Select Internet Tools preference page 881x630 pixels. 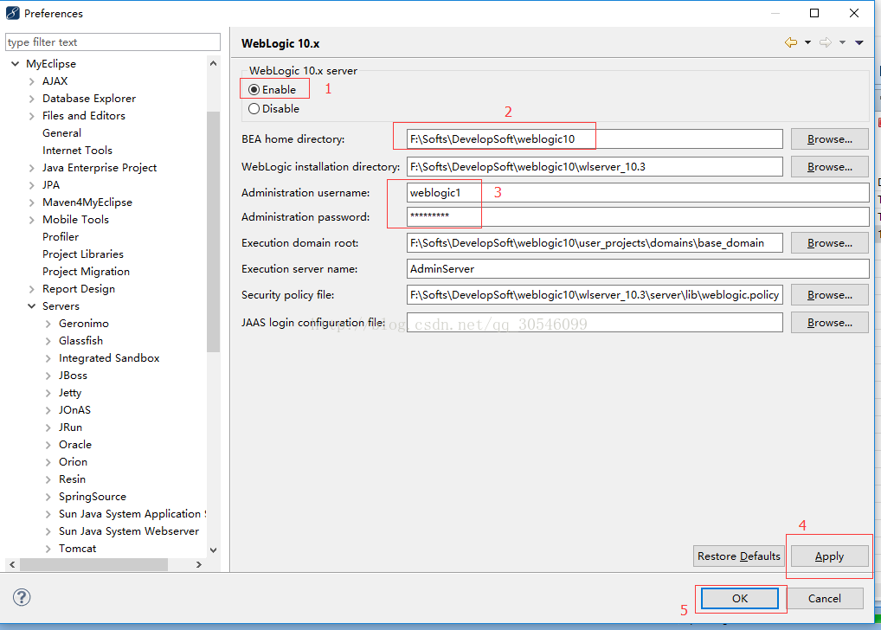78,151
